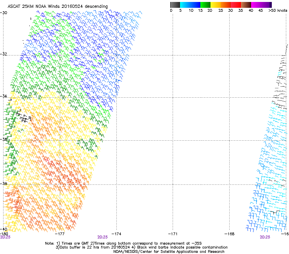289x254 pixels.
Task: Click the note line starting "Note: 1) Times are GMT"
Action: coord(123,243)
